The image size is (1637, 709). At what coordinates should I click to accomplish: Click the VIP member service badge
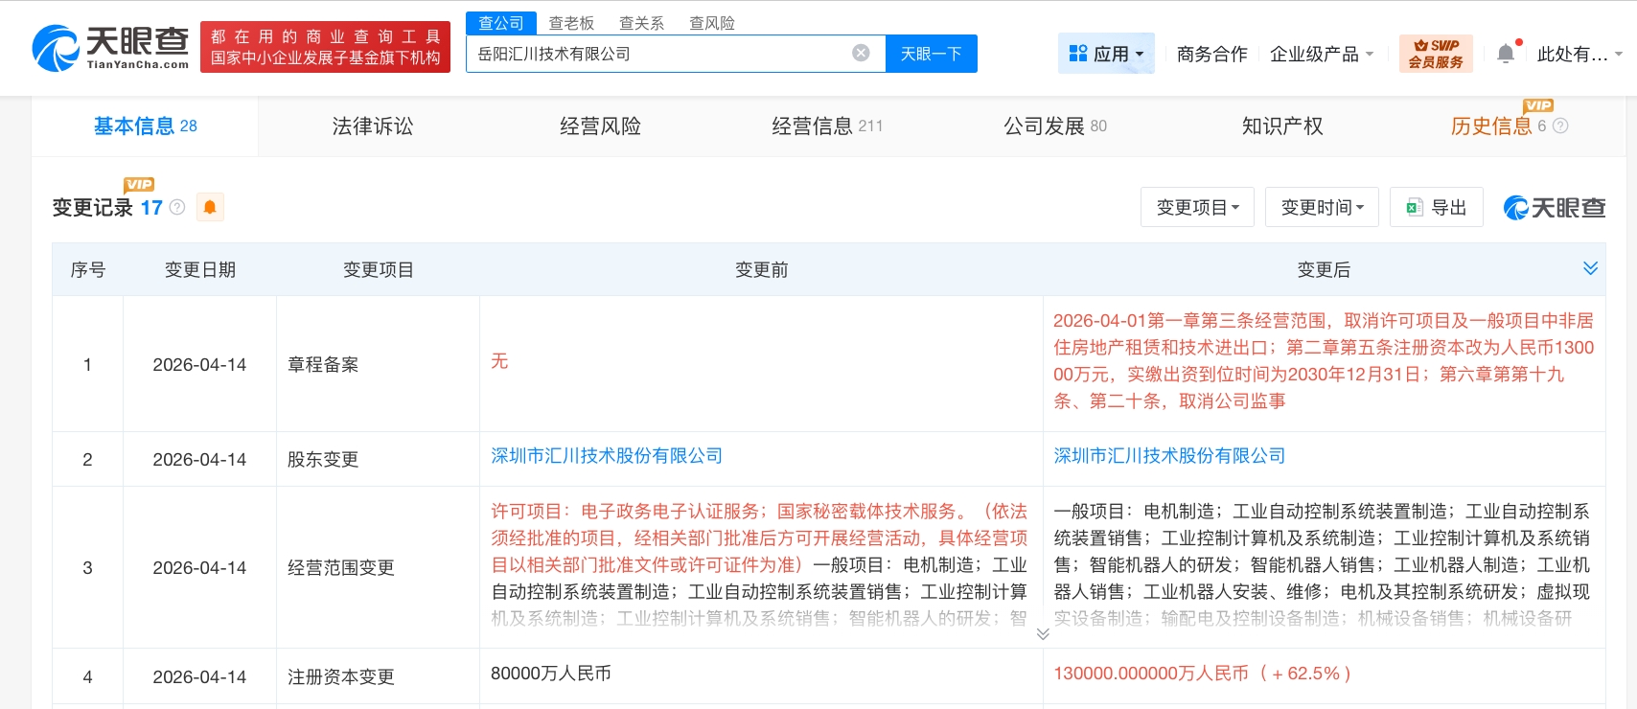tap(1435, 54)
